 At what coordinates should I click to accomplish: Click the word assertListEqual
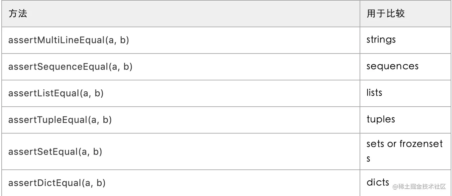click(44, 93)
